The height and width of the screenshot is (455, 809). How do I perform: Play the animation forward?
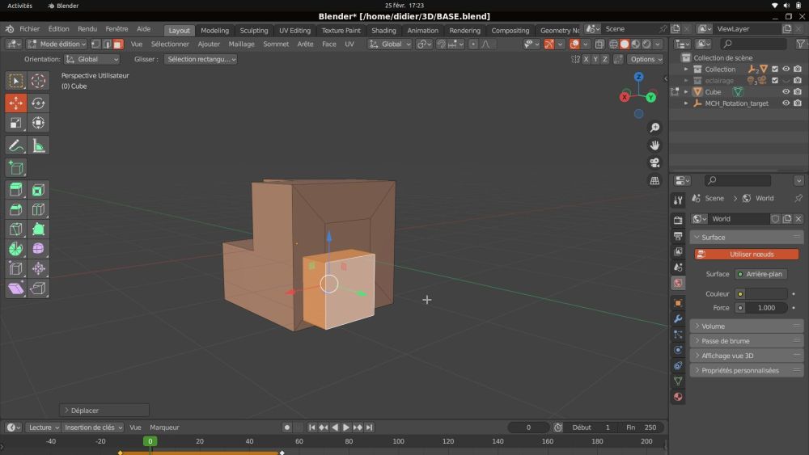[x=346, y=428]
